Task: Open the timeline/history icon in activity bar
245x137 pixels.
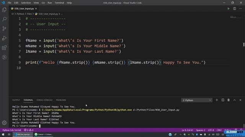Action: 4,57
